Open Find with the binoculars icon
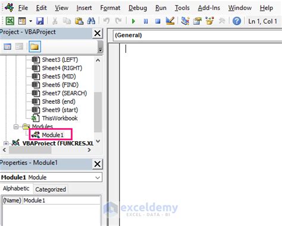This screenshot has width=282, height=226. click(91, 21)
